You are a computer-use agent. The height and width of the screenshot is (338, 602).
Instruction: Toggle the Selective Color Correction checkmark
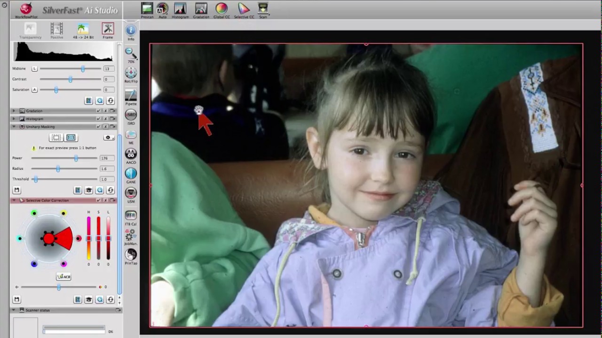(x=98, y=200)
